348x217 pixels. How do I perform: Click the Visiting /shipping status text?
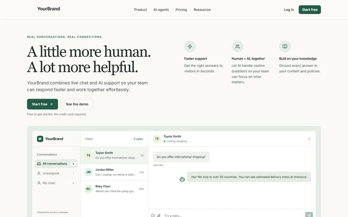click(177, 141)
